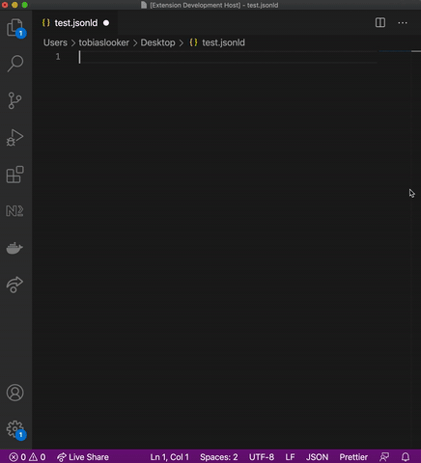Image resolution: width=421 pixels, height=463 pixels.
Task: Change language mode from JSON
Action: click(317, 457)
